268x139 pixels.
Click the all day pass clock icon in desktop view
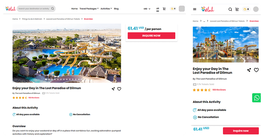click(x=14, y=115)
